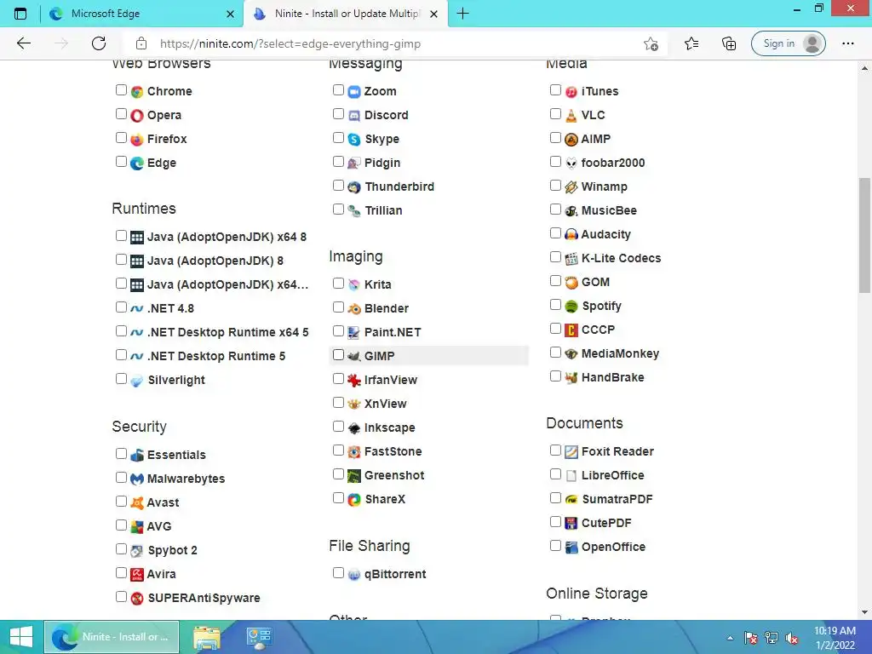Click the HandBrake icon
Viewport: 872px width, 654px height.
pyautogui.click(x=571, y=378)
